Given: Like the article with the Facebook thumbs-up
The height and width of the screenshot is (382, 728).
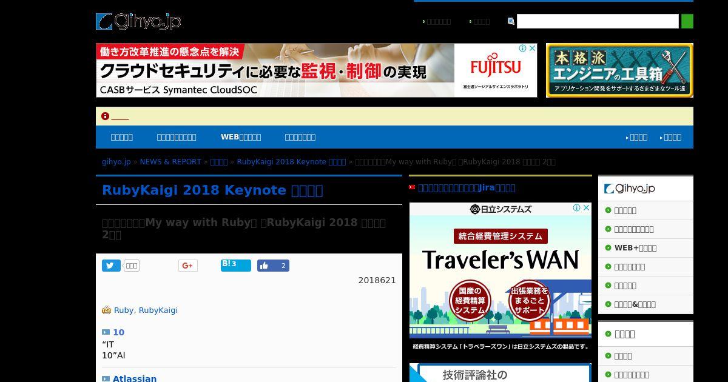Looking at the screenshot, I should (x=273, y=266).
